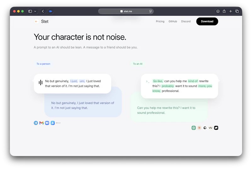
Task: Toggle the Safari sidebar
Action: tap(30, 11)
